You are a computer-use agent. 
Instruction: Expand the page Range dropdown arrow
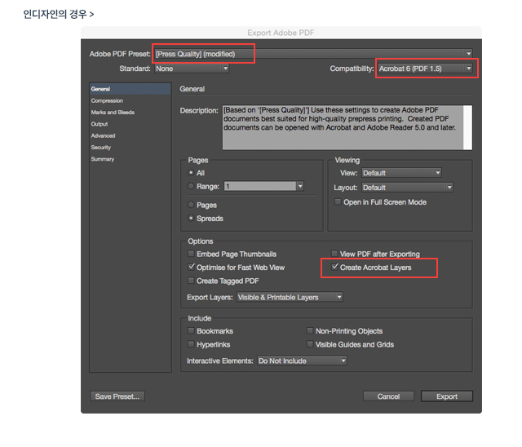(300, 186)
